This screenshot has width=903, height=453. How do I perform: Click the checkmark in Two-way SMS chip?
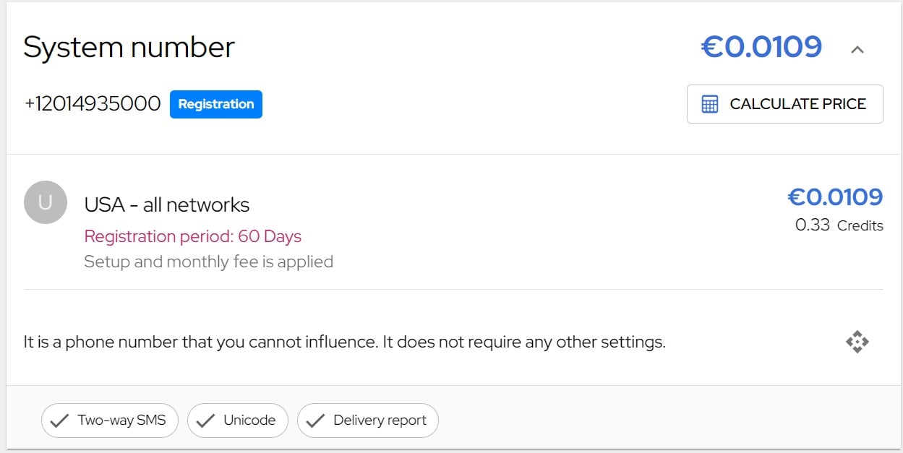point(60,420)
